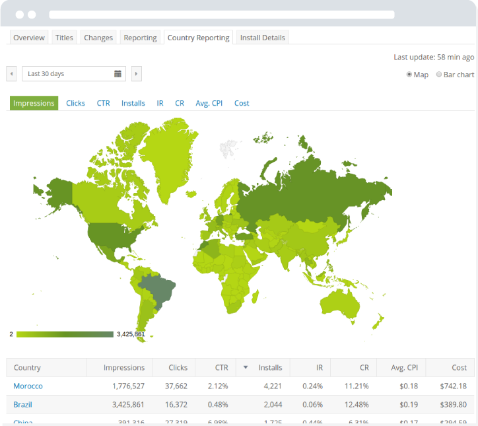
Task: Select the Bar chart radio button
Action: 439,75
